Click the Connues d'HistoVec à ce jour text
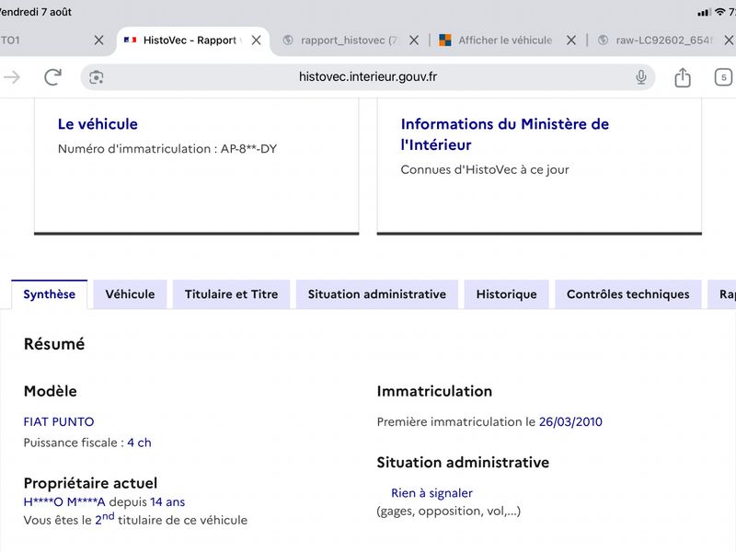Viewport: 736px width, 552px height. [x=485, y=170]
